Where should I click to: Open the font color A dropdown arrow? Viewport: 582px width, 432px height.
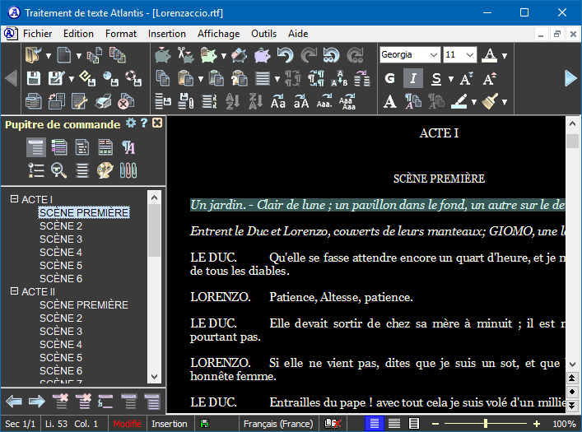505,56
